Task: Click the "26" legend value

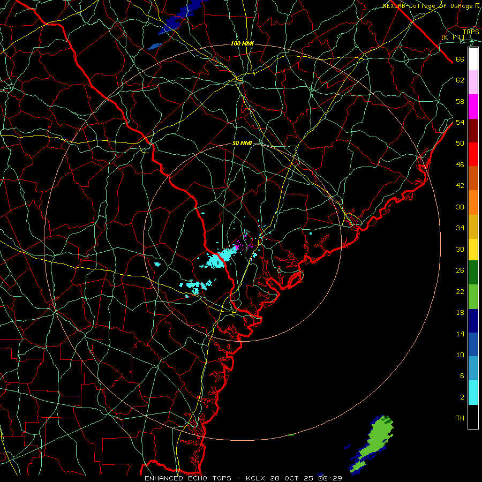Action: coord(460,270)
